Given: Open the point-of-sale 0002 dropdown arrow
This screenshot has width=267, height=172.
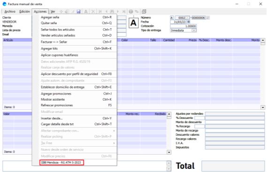Looking at the screenshot, I should pyautogui.click(x=188, y=17).
